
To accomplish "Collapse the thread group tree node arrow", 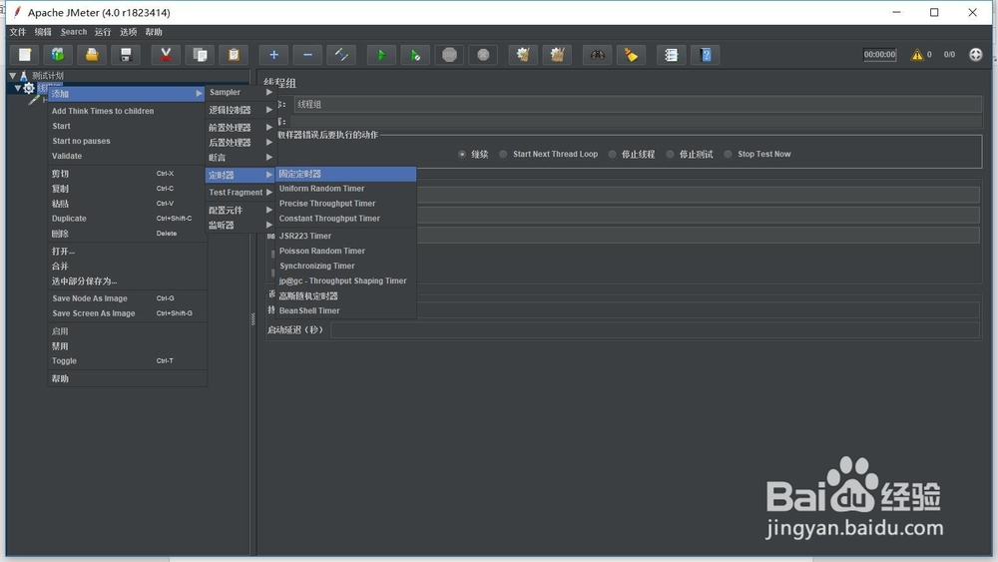I will pos(18,88).
